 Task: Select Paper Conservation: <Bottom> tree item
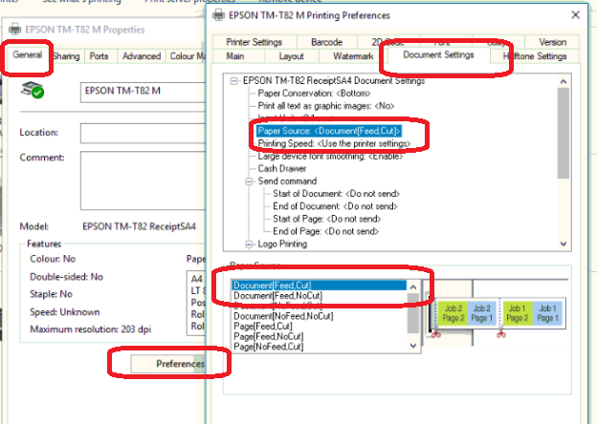coord(314,94)
